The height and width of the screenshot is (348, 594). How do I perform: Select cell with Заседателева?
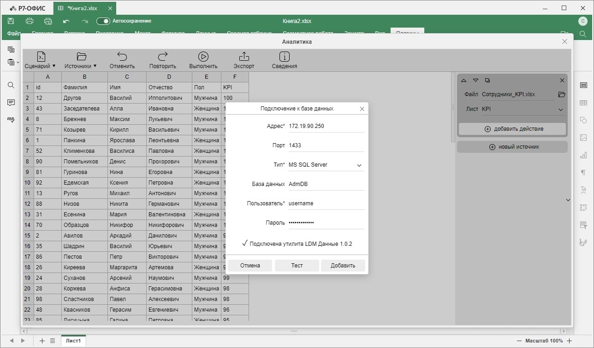pyautogui.click(x=84, y=109)
